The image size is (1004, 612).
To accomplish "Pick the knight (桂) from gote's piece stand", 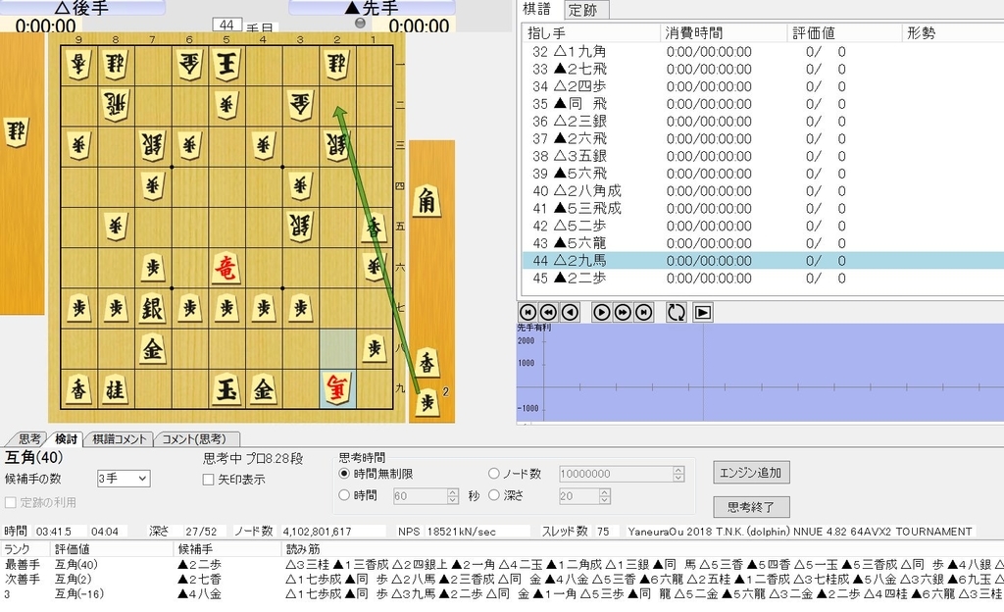I will (x=17, y=132).
